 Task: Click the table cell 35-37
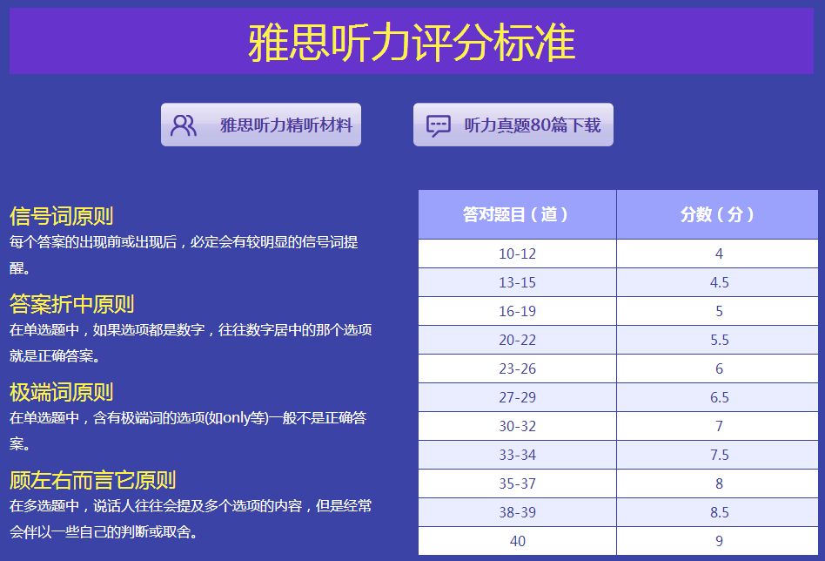pyautogui.click(x=517, y=483)
